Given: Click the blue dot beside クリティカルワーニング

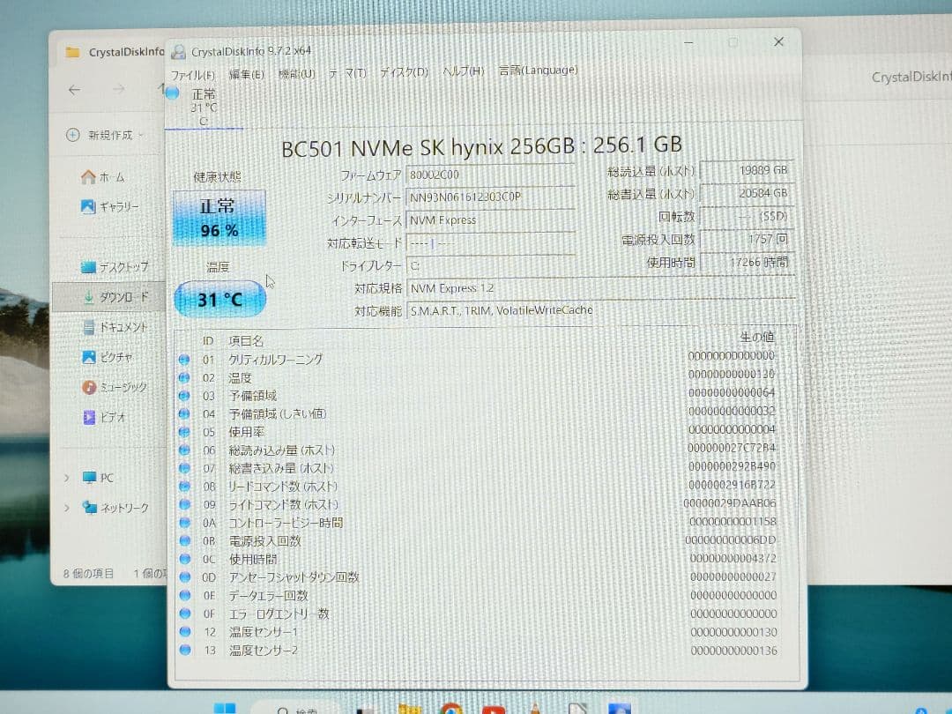Looking at the screenshot, I should 184,360.
